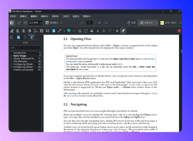Open the dropdown next to the Arrow tool

[x=64, y=31]
